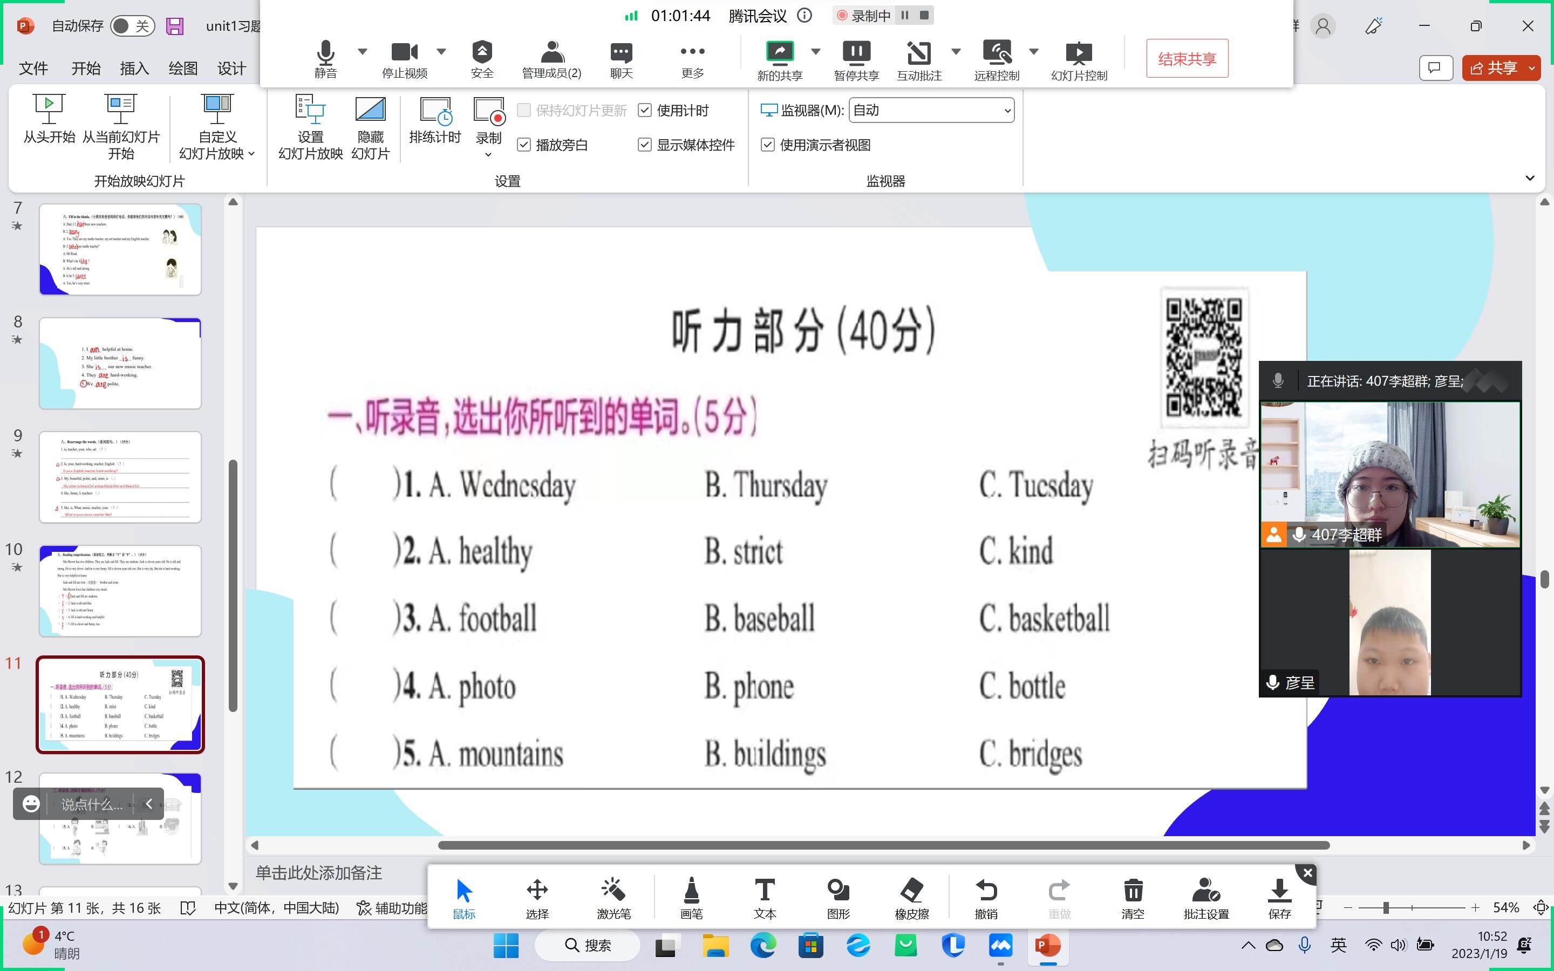1554x971 pixels.
Task: Collapse the 说点什么 chat bubble
Action: pyautogui.click(x=148, y=804)
